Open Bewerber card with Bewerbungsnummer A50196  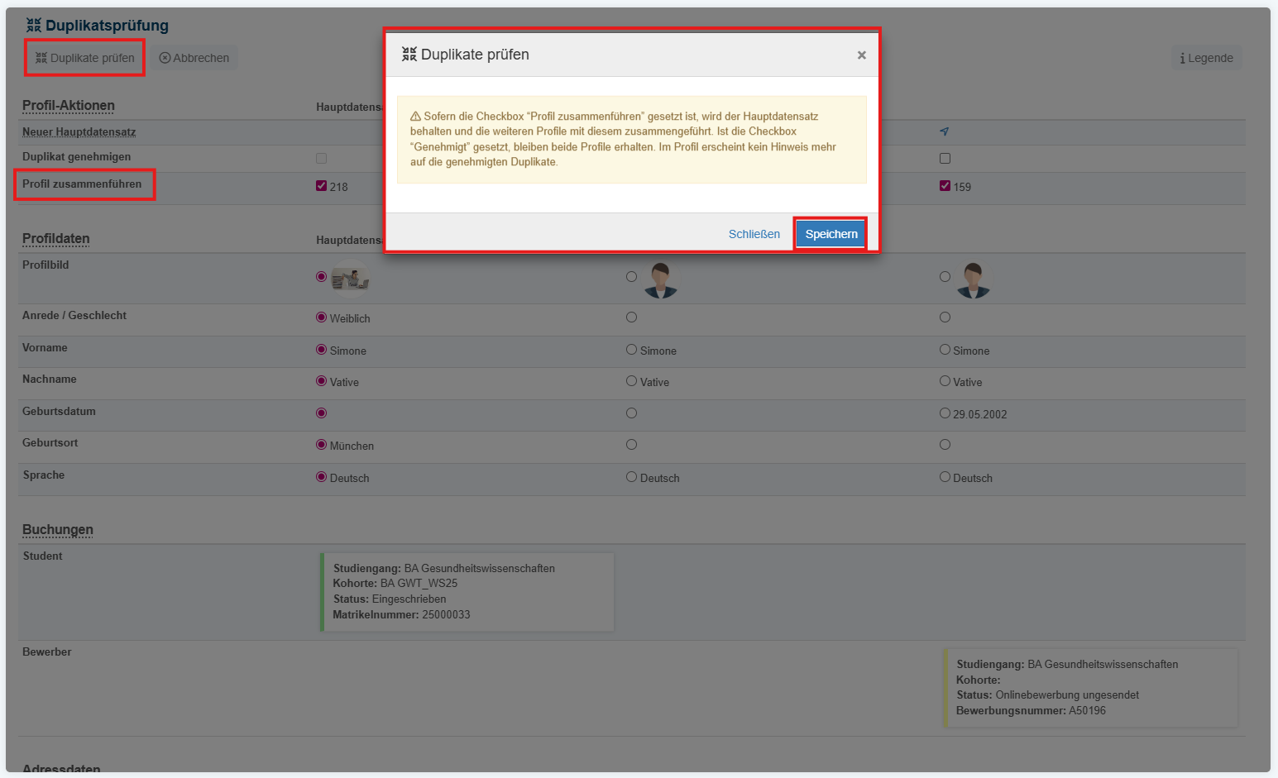coord(1092,687)
